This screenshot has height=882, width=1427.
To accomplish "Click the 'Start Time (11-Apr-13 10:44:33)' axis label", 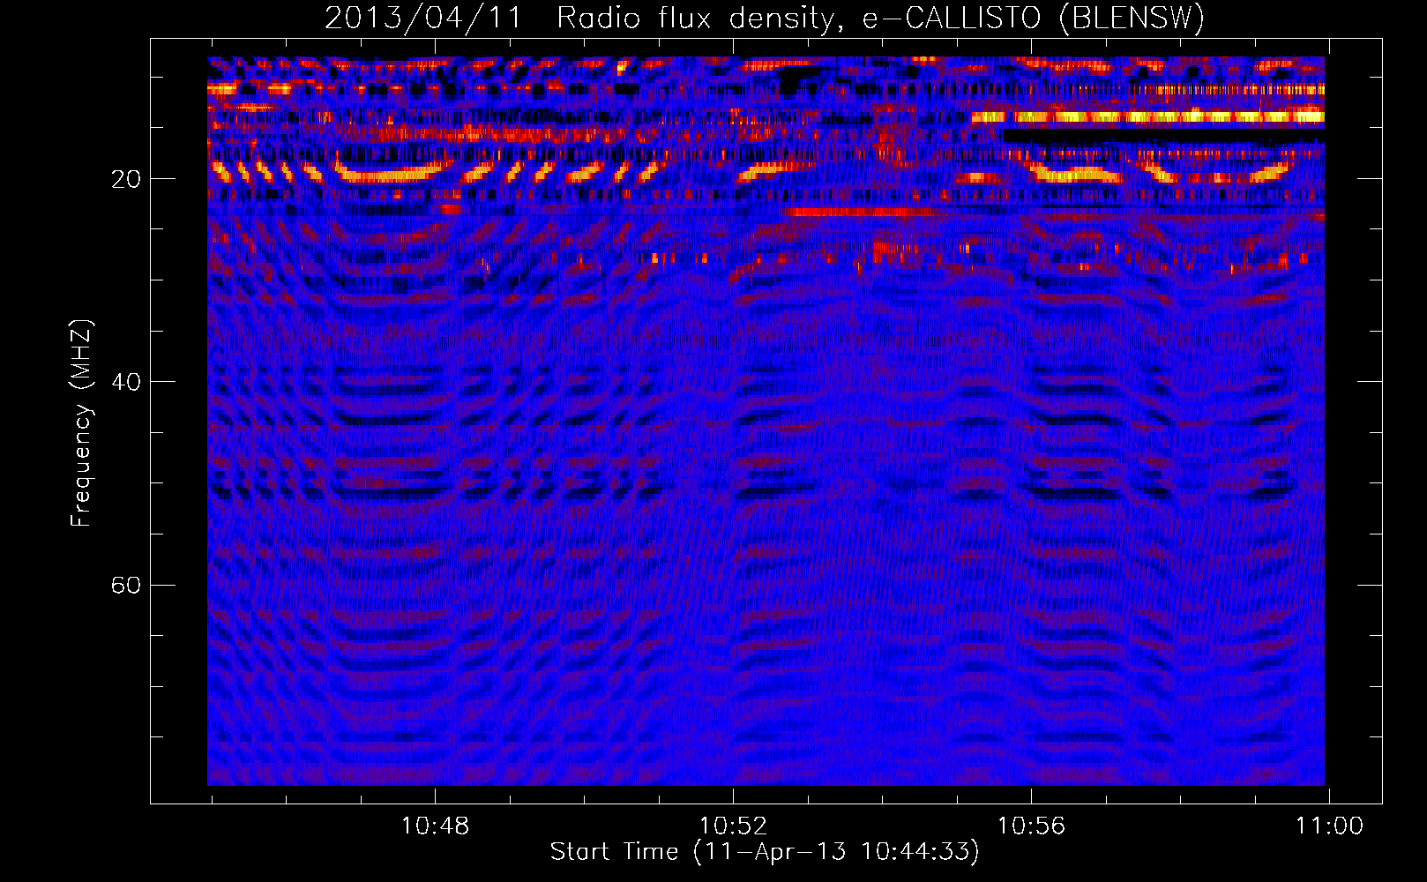I will pyautogui.click(x=765, y=852).
